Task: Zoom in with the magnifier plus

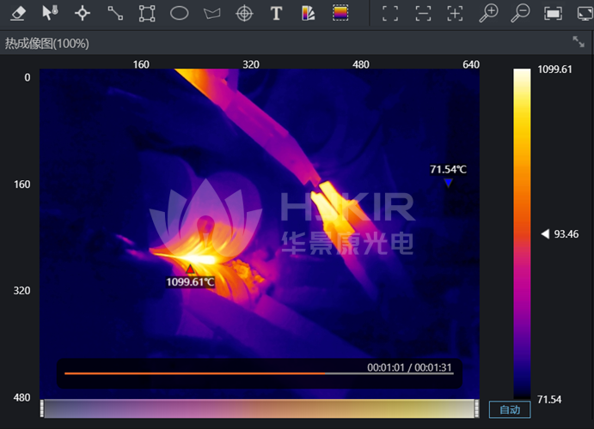Action: 488,14
